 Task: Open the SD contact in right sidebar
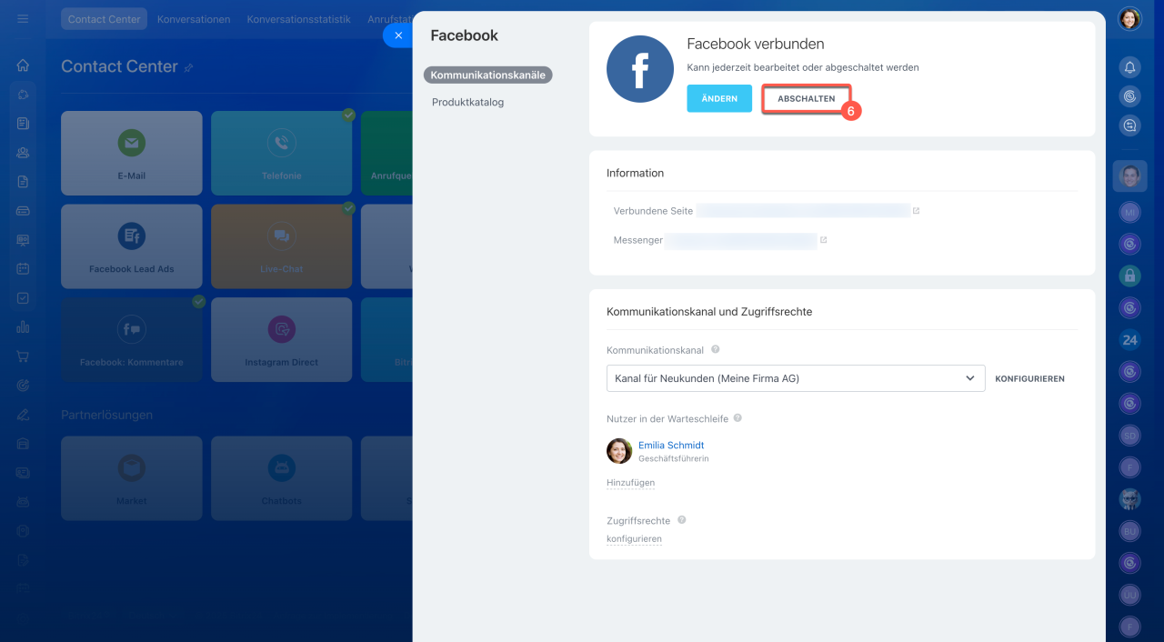1129,436
